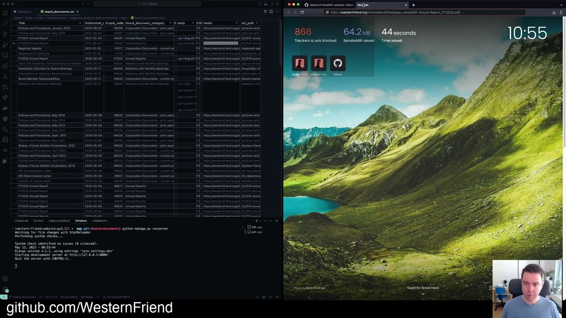566x318 pixels.
Task: Close the terminal panel
Action: (x=277, y=221)
